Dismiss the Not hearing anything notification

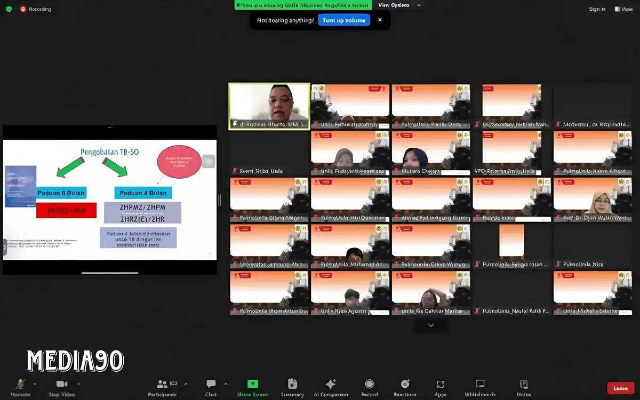(380, 20)
